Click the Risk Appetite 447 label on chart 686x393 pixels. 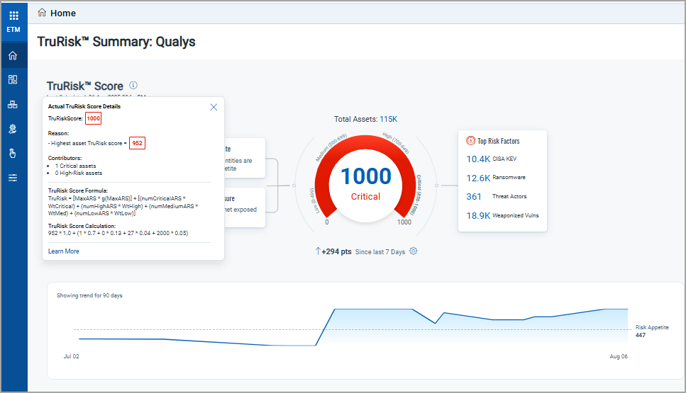pyautogui.click(x=652, y=331)
